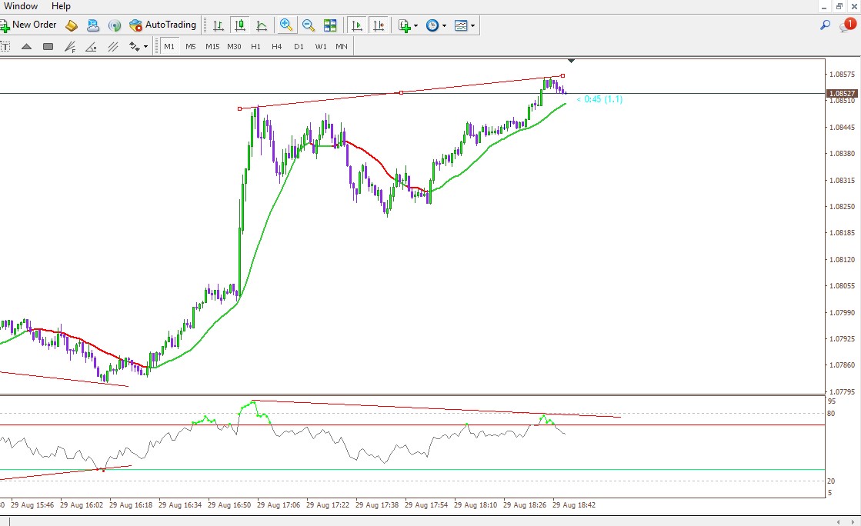This screenshot has width=861, height=526.
Task: Select the equidistant channel drawing tool
Action: pos(113,47)
